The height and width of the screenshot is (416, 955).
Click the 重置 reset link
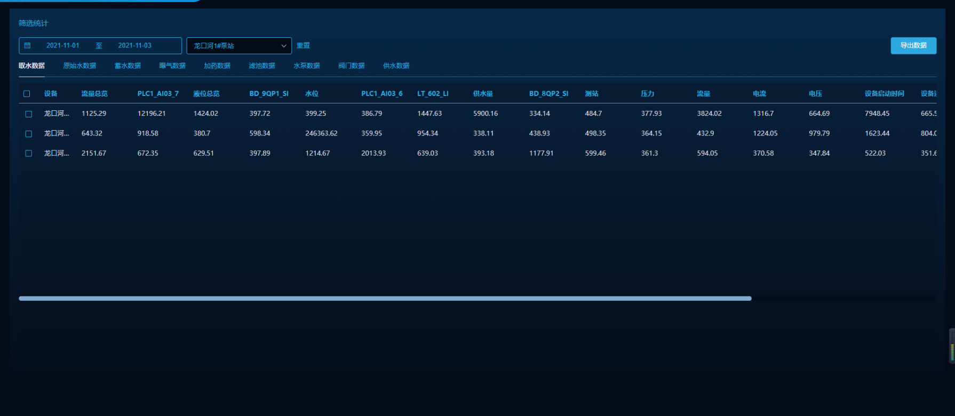pos(304,46)
